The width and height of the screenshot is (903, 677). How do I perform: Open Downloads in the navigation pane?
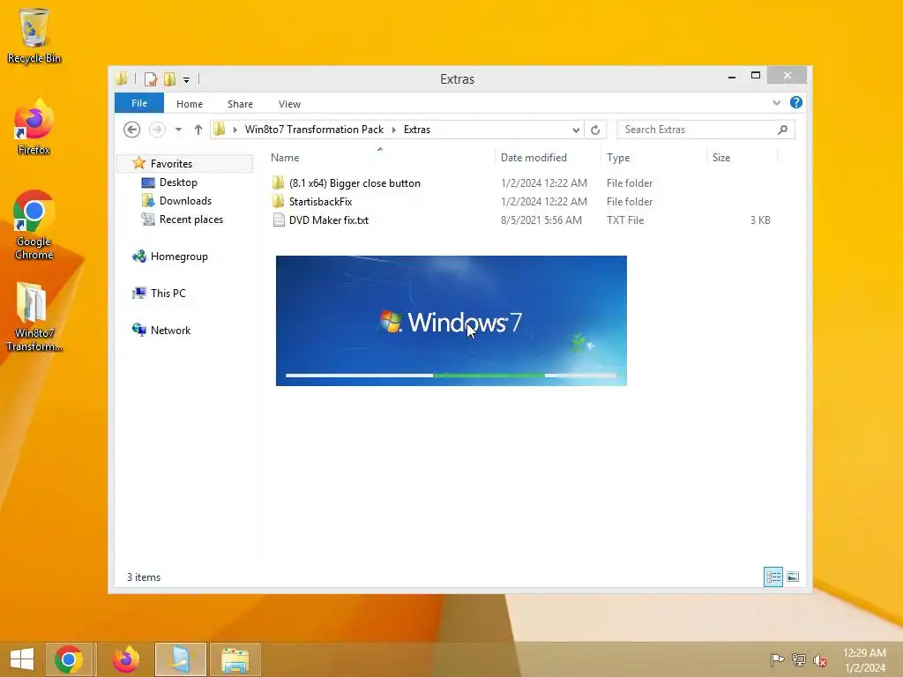[x=185, y=201]
